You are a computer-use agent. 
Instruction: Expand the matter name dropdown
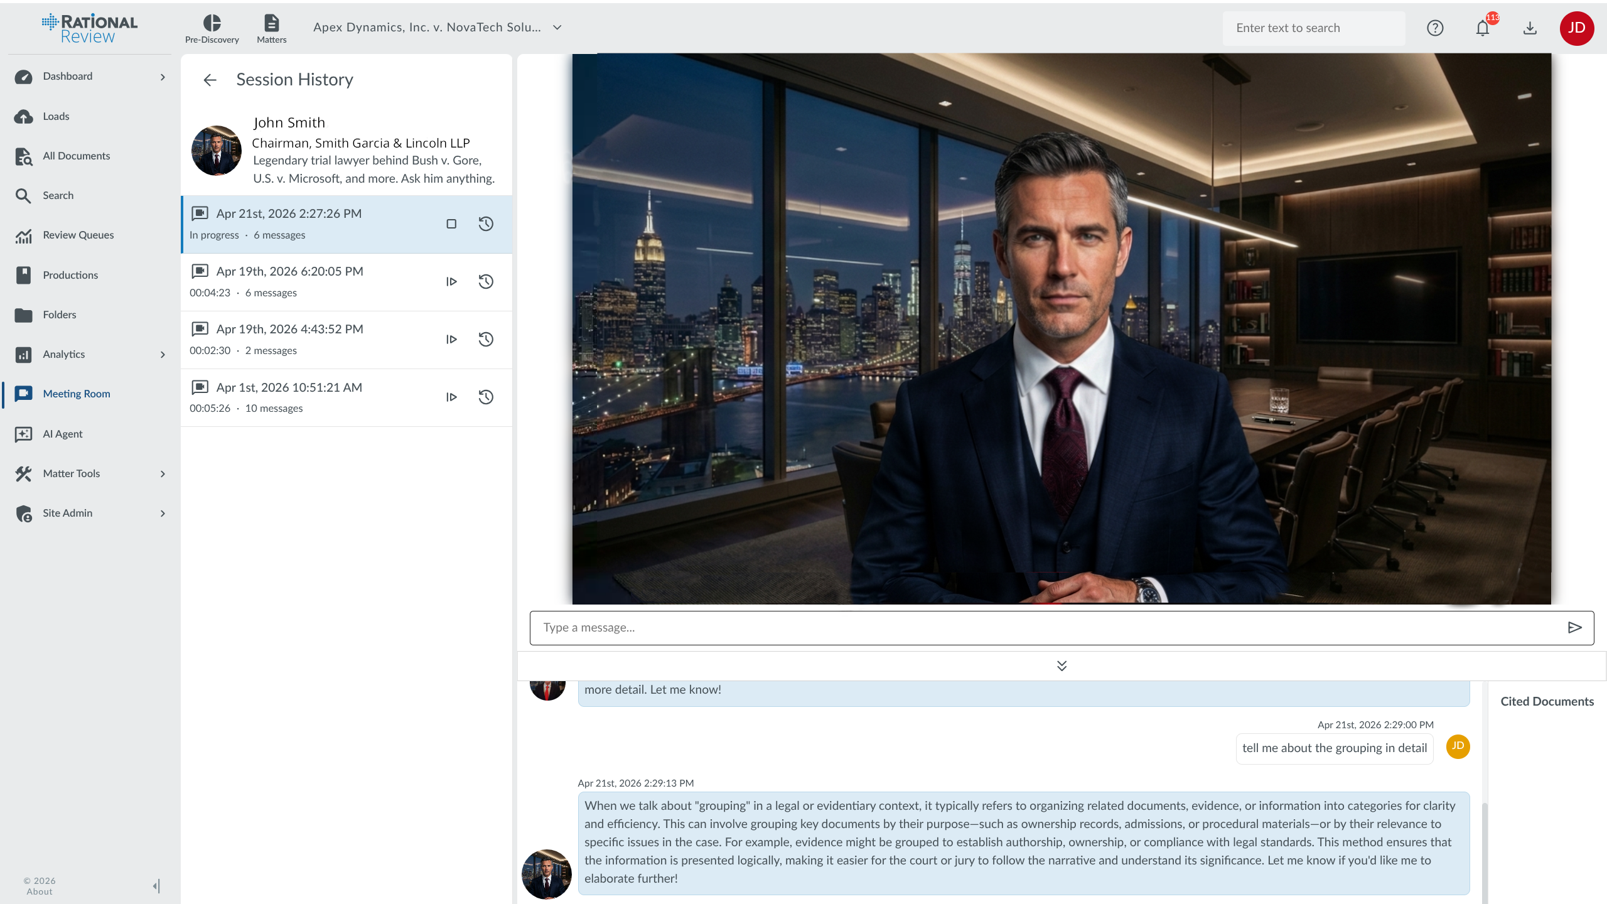[557, 28]
